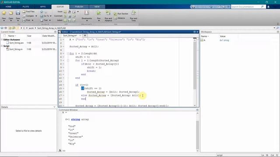
Task: Collapse the Script group in Current Folder
Action: (x=2, y=46)
